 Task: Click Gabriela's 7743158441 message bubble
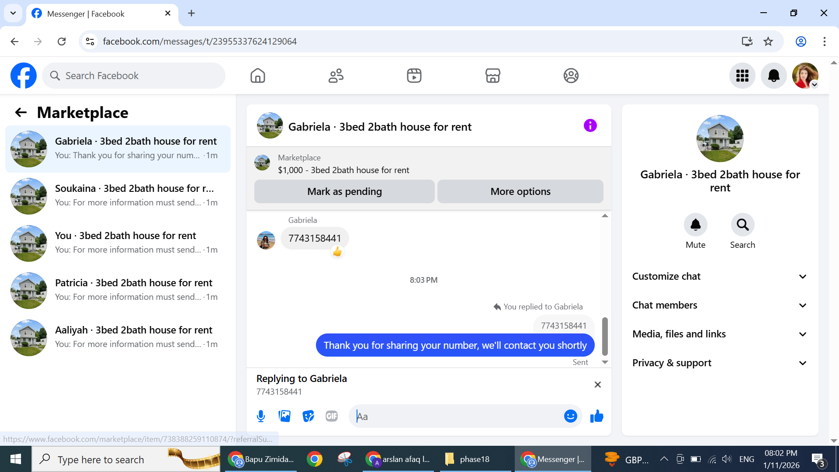(315, 238)
